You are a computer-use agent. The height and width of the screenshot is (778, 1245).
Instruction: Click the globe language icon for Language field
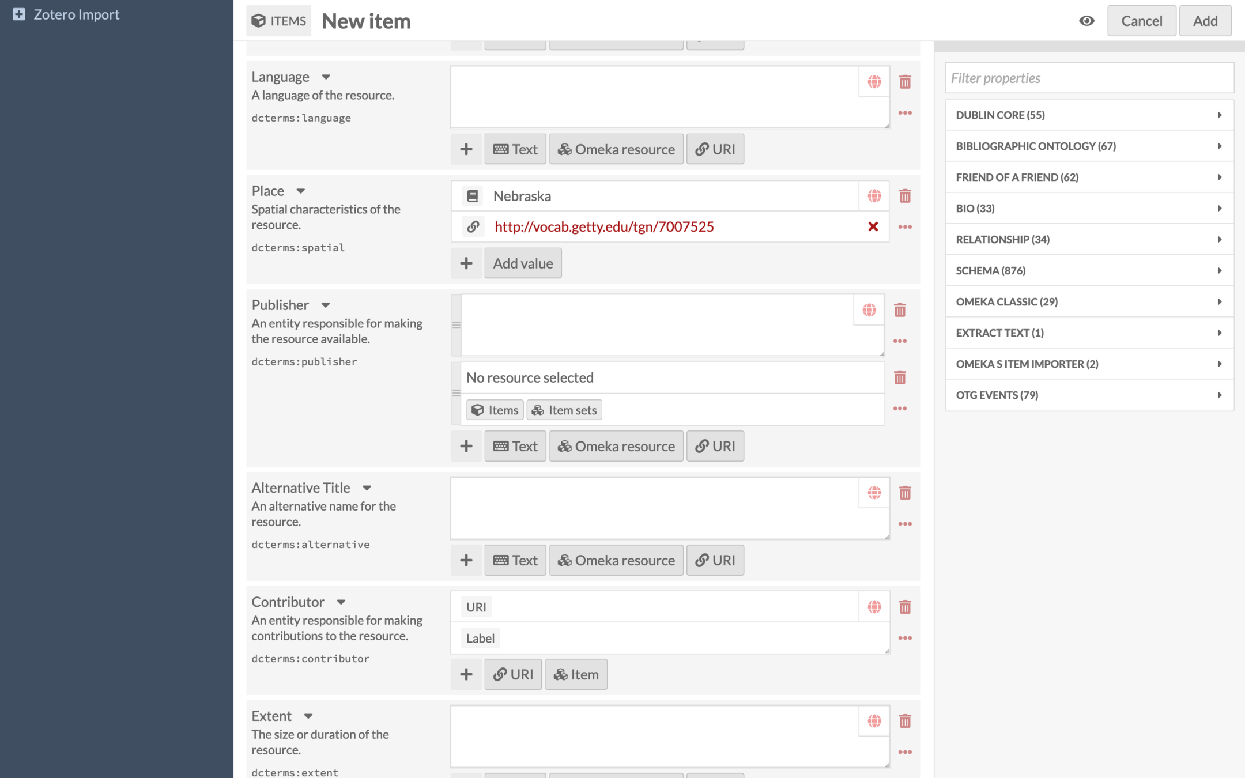click(x=874, y=82)
